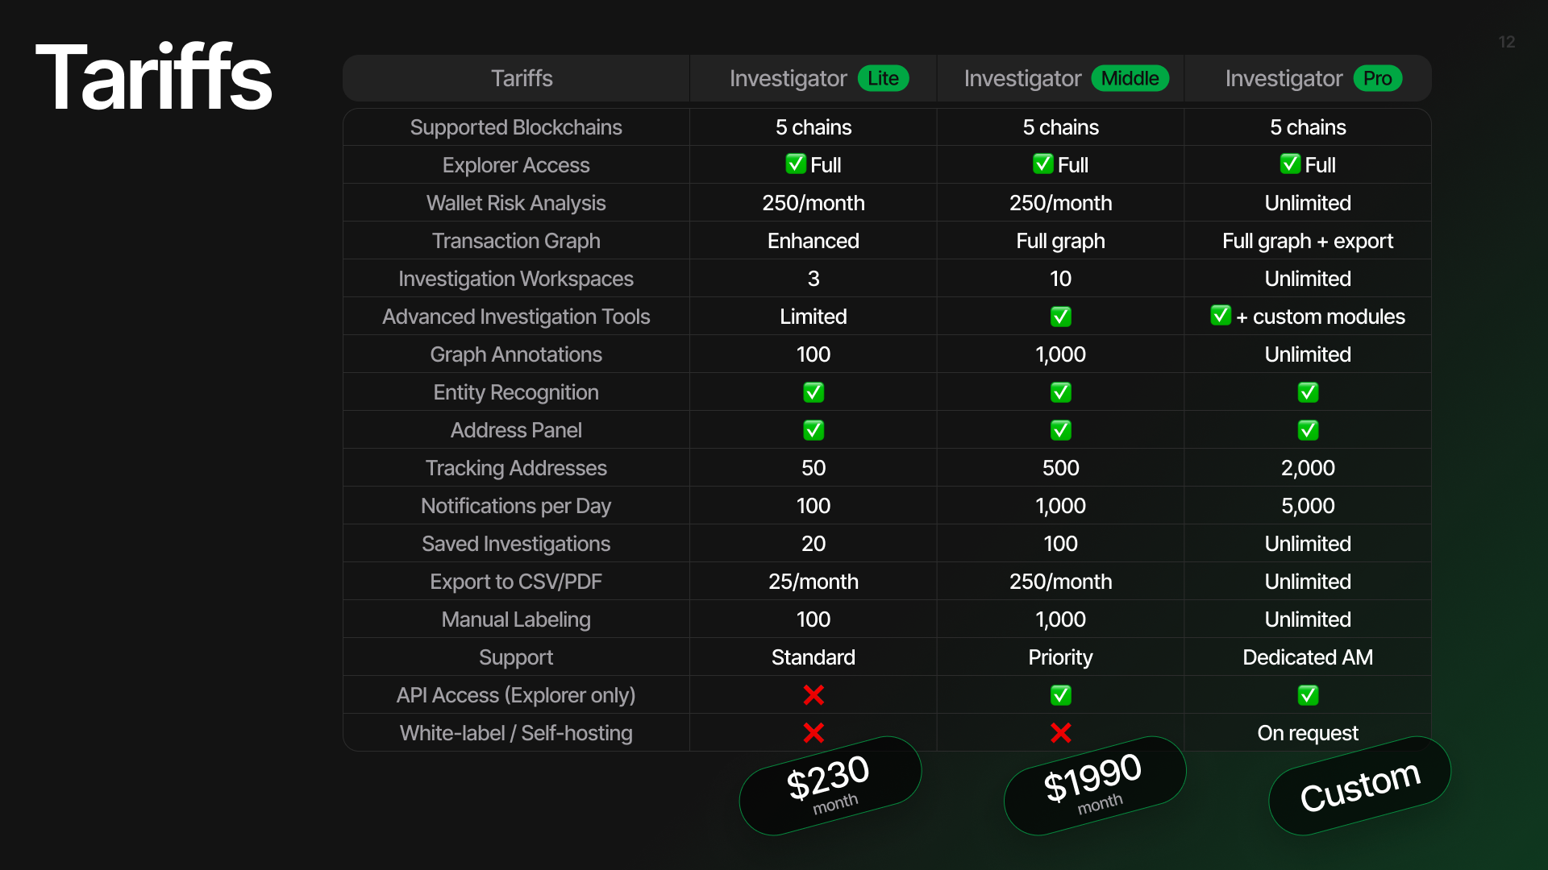Click Pro Entity Recognition checkmark
Screen dimensions: 1548x870
tap(1308, 392)
